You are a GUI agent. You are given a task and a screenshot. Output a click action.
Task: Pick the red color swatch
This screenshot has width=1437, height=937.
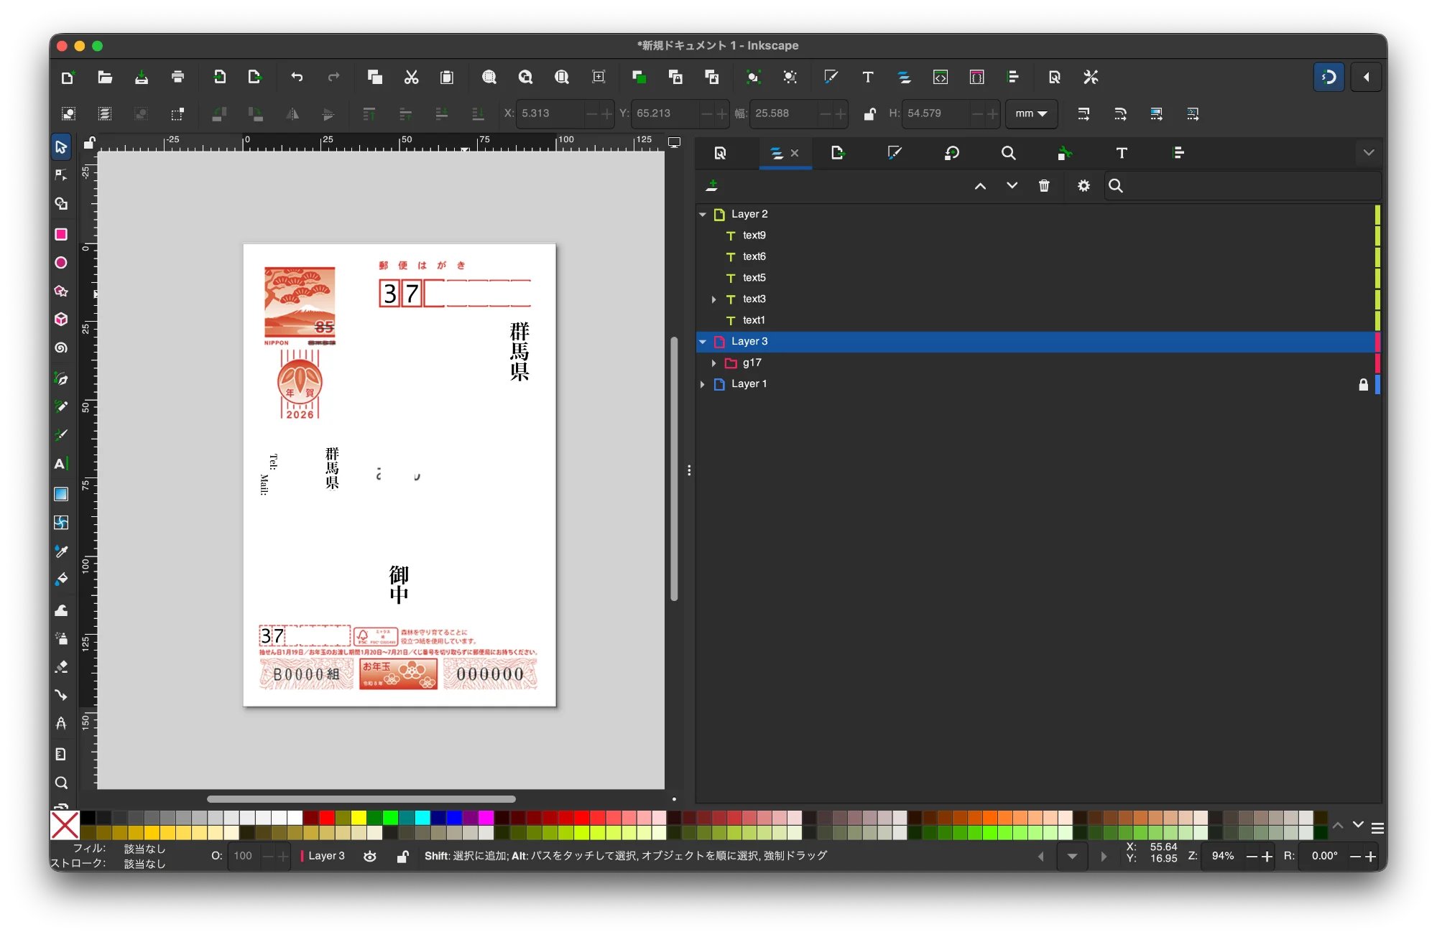[327, 818]
